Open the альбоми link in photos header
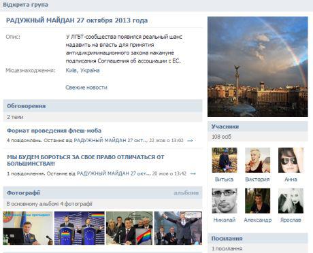 click(x=186, y=192)
